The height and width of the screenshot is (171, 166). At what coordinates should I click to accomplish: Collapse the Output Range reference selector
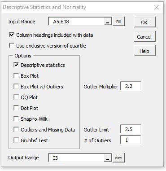point(108,158)
